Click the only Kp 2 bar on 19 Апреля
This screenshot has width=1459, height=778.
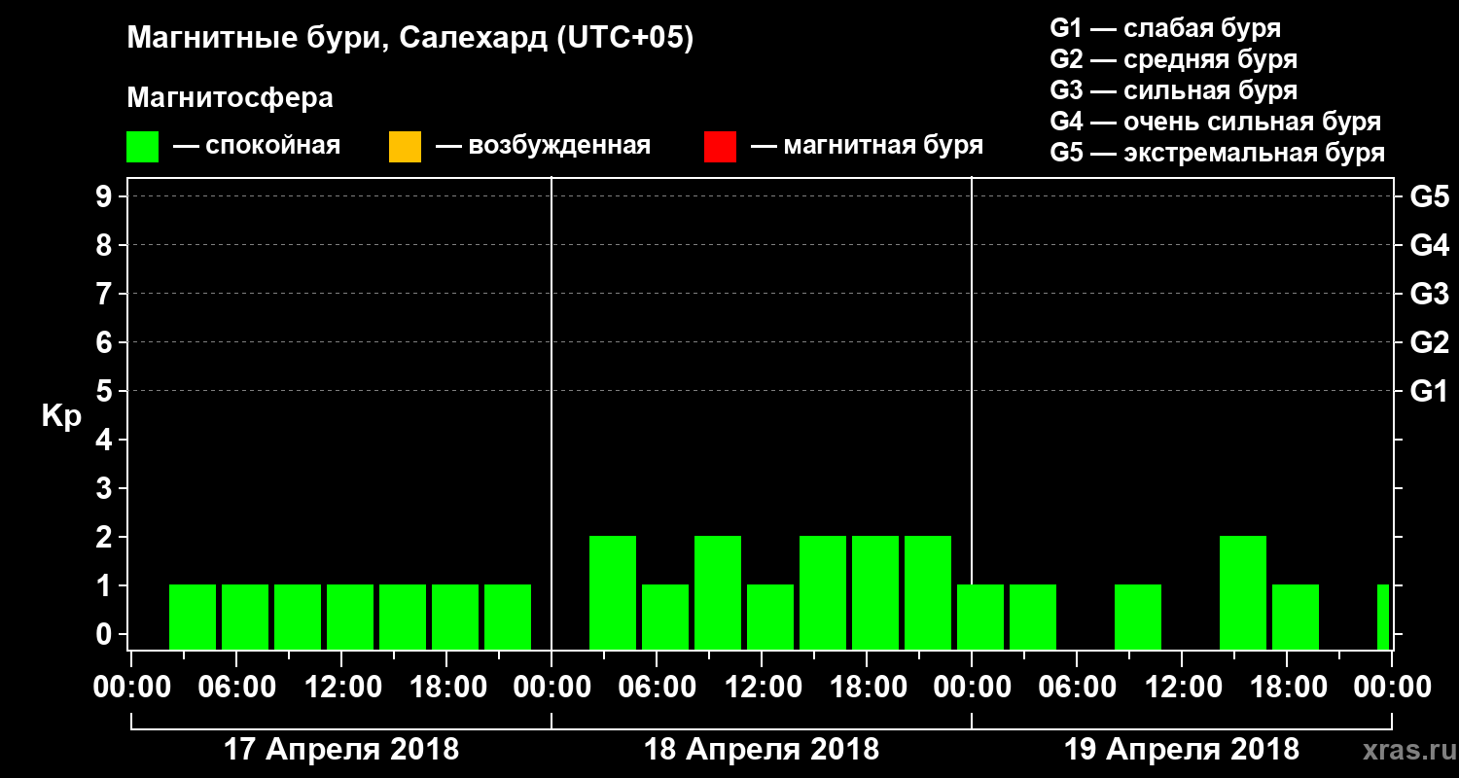[x=1243, y=592]
